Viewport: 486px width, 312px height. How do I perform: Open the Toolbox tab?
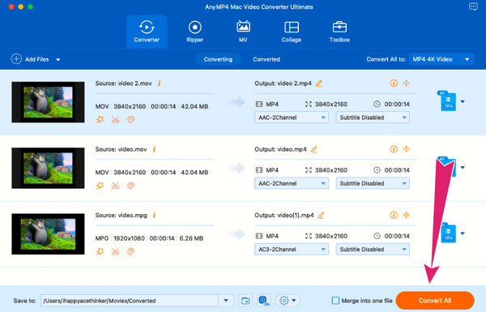click(x=339, y=32)
